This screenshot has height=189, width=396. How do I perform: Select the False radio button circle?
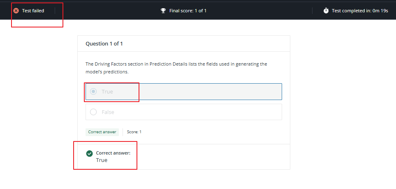point(93,112)
